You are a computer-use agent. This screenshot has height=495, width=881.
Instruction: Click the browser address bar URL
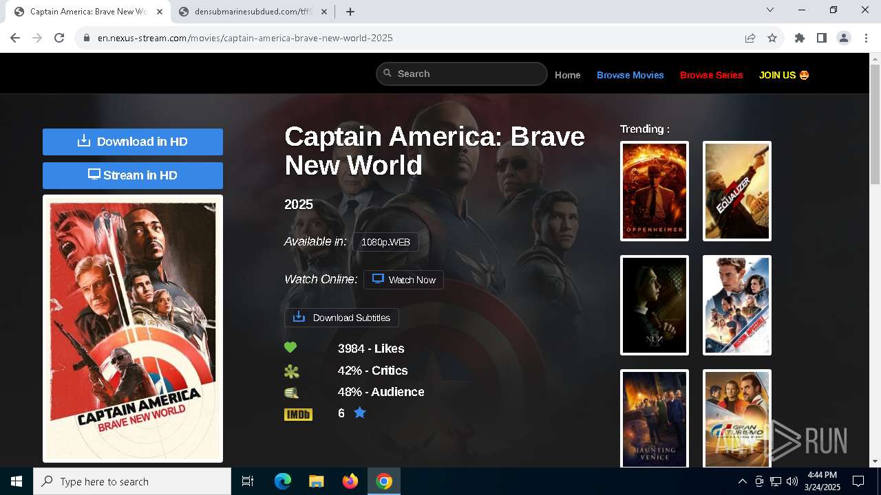point(245,38)
